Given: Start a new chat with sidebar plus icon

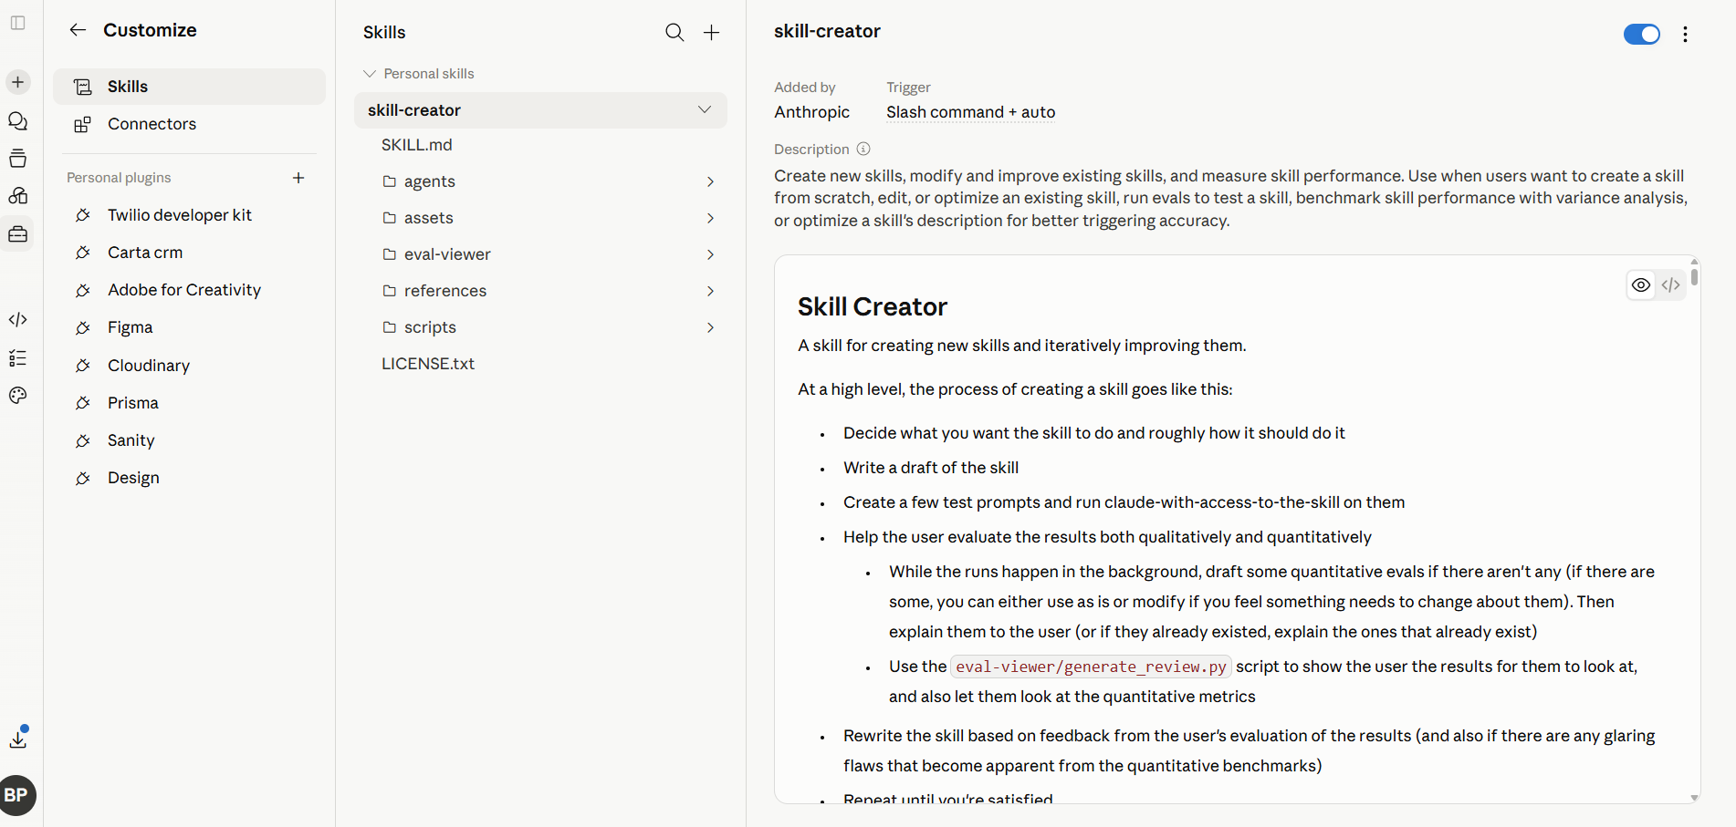Looking at the screenshot, I should click(x=18, y=82).
